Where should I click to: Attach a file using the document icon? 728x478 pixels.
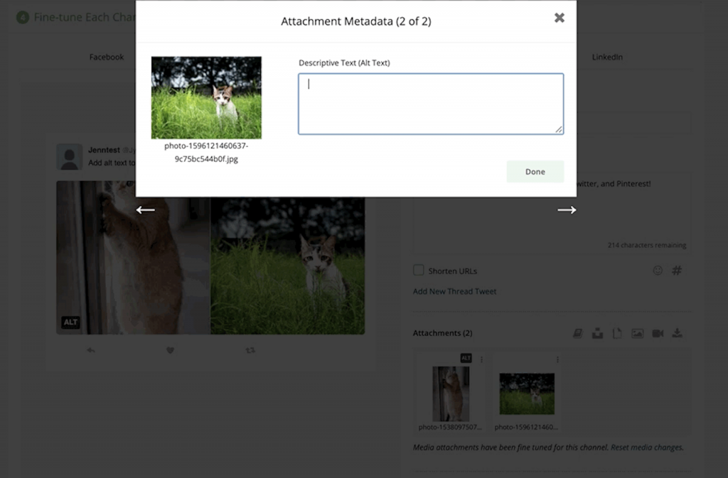(x=617, y=332)
